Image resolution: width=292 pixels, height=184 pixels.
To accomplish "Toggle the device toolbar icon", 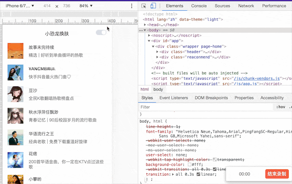I will click(x=153, y=6).
